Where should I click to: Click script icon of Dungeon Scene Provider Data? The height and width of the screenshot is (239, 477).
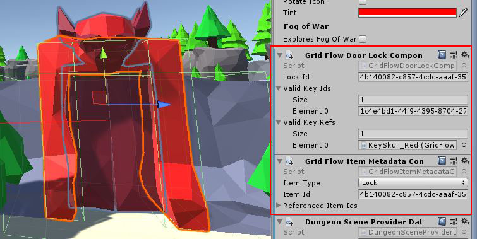pos(289,222)
